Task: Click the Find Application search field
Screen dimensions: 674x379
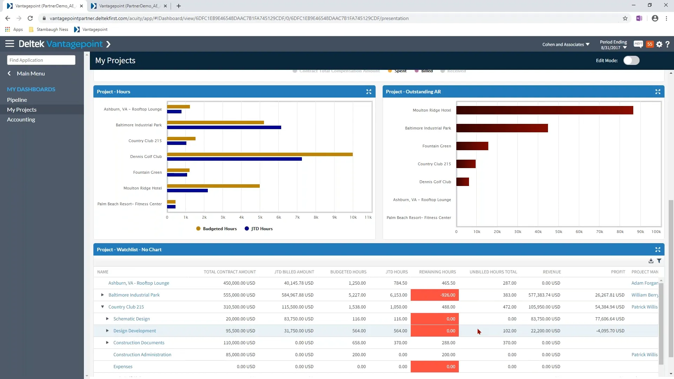Action: point(41,60)
